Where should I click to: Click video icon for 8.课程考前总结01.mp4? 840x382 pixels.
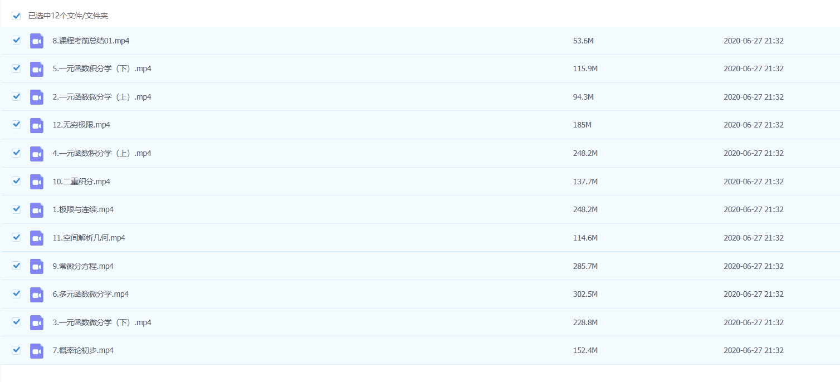pos(37,41)
